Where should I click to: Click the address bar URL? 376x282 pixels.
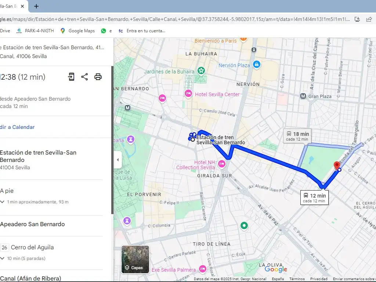pyautogui.click(x=175, y=19)
